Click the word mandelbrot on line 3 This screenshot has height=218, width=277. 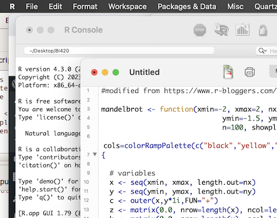click(122, 109)
